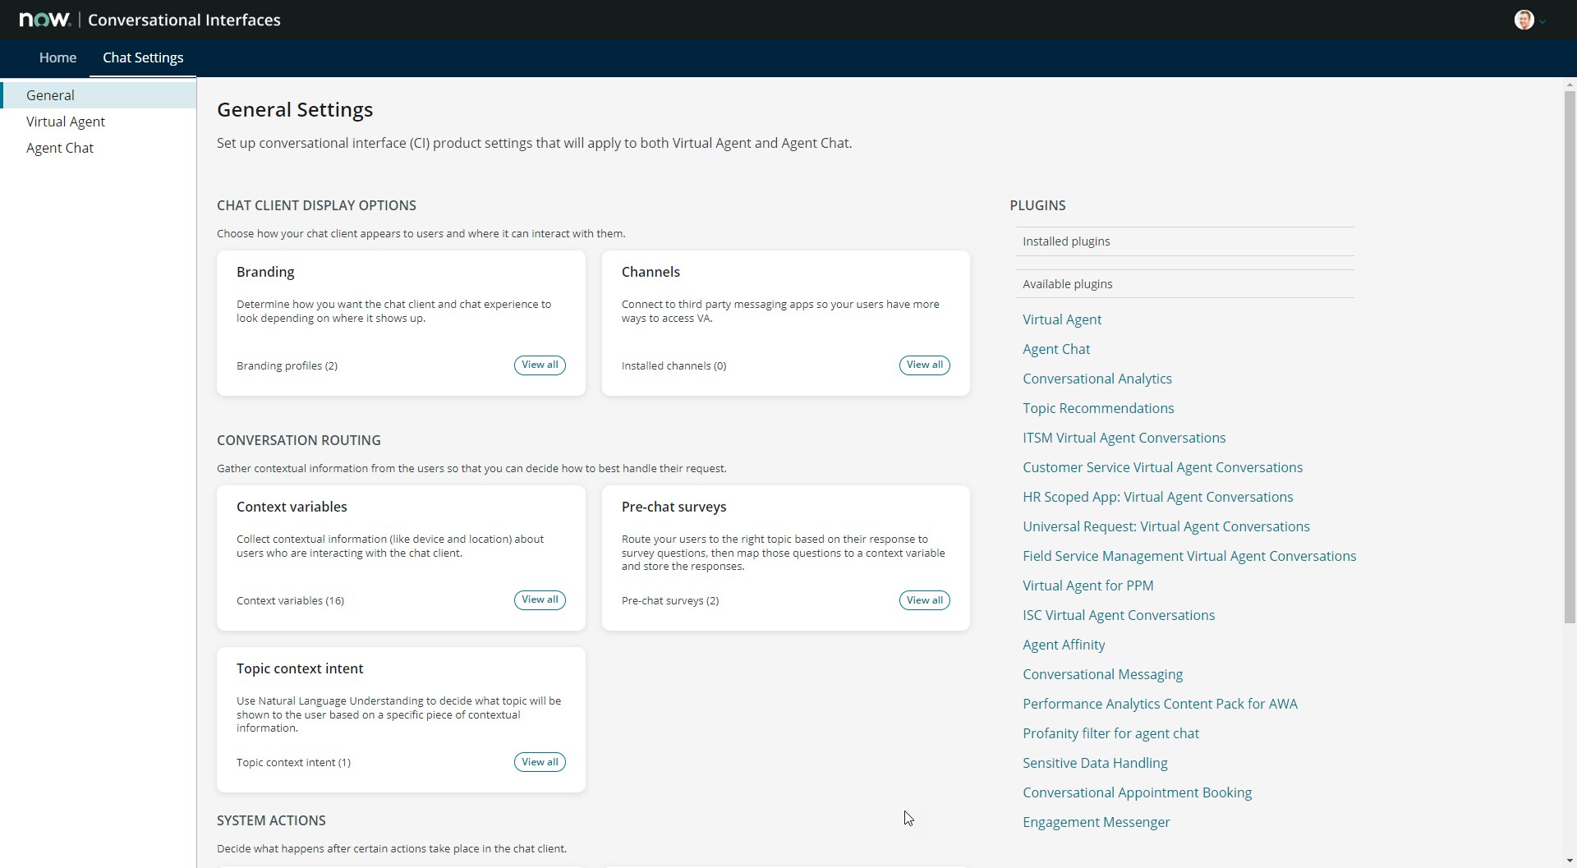This screenshot has height=868, width=1577.
Task: View all Installed channels
Action: (924, 365)
